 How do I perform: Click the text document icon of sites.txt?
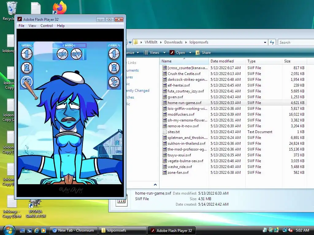click(165, 132)
